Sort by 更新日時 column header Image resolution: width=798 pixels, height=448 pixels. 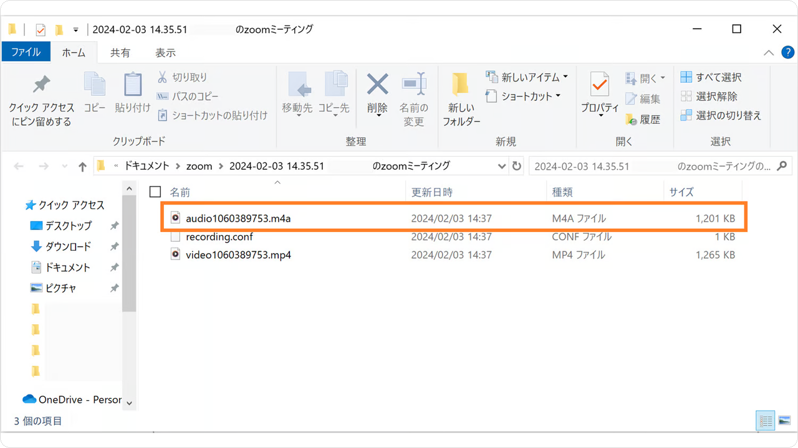click(432, 192)
